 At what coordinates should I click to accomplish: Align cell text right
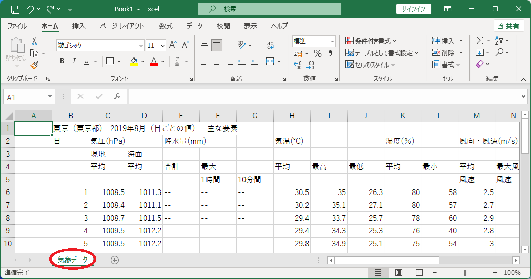[229, 61]
